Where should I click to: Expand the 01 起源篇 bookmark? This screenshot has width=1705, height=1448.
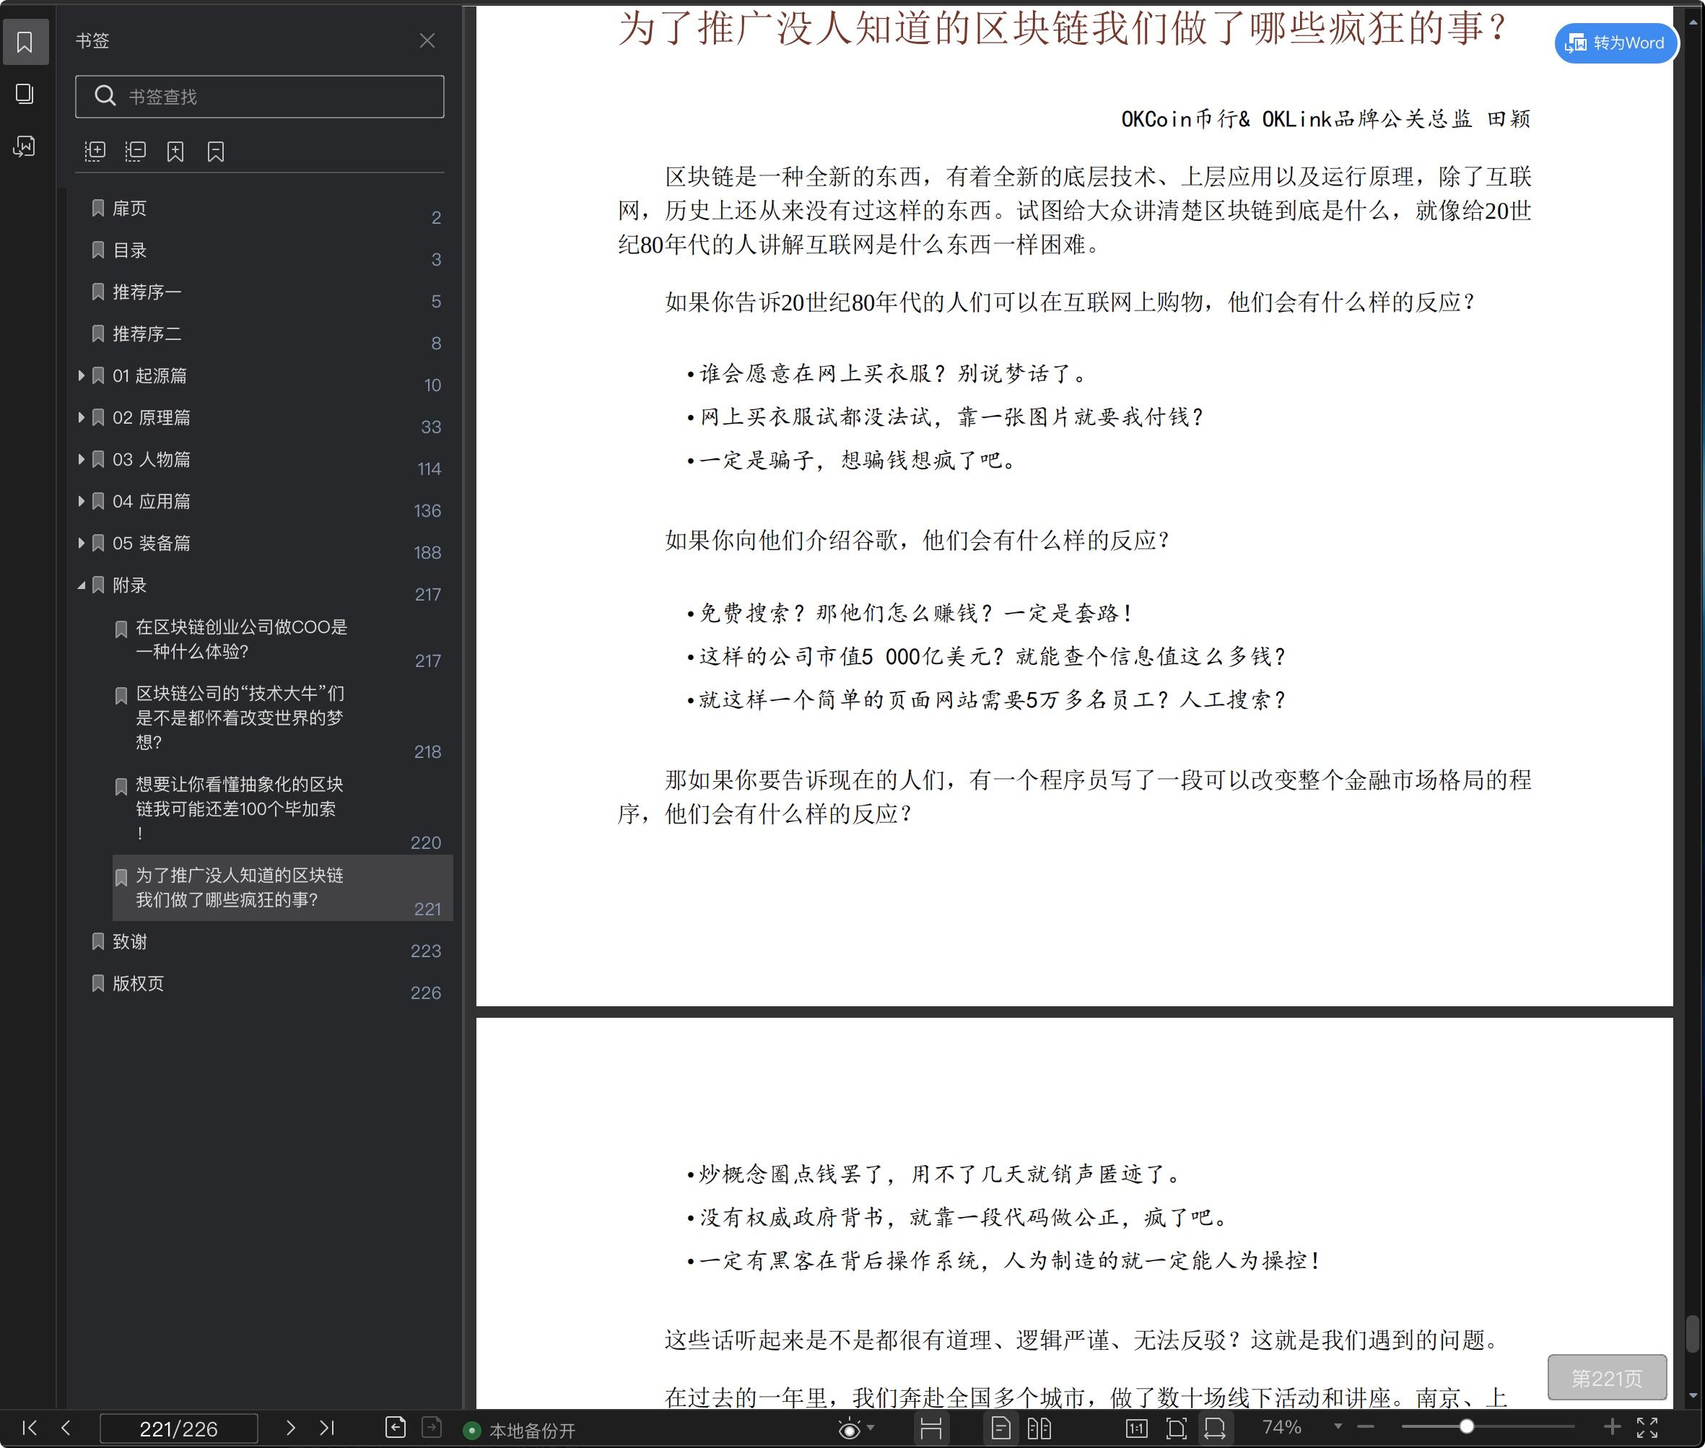[82, 375]
